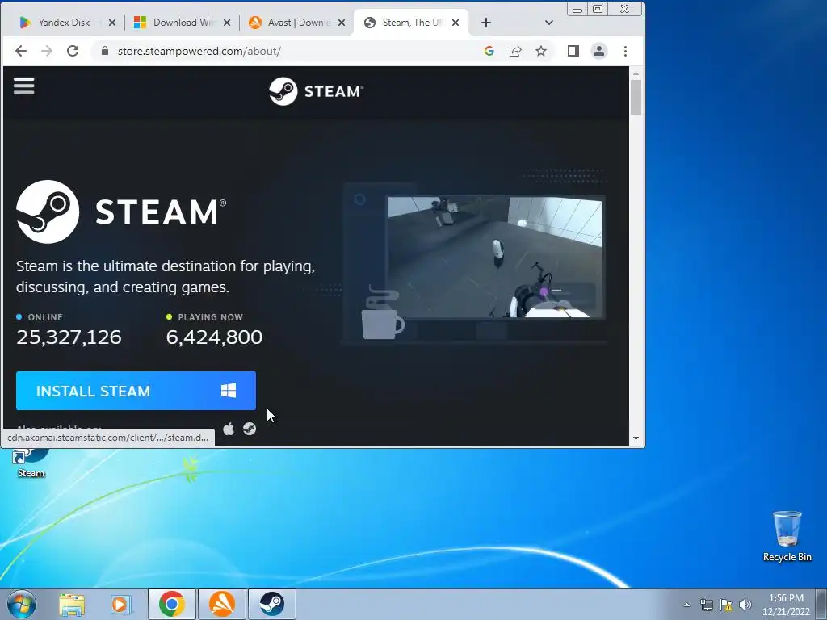This screenshot has height=620, width=827.
Task: Select the Apple macOS download icon
Action: click(x=229, y=429)
